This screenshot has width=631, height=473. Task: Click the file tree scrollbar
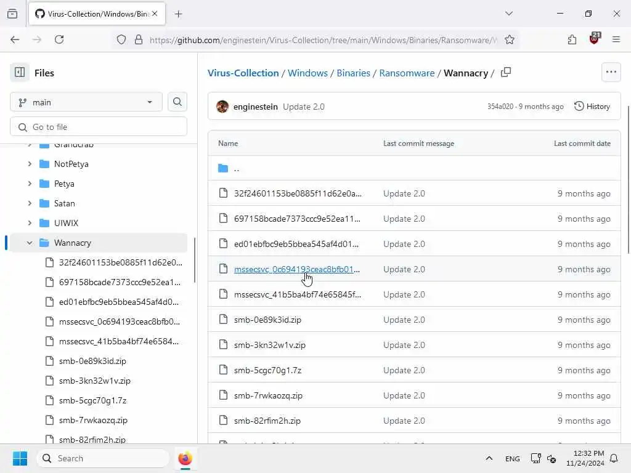[x=195, y=260]
